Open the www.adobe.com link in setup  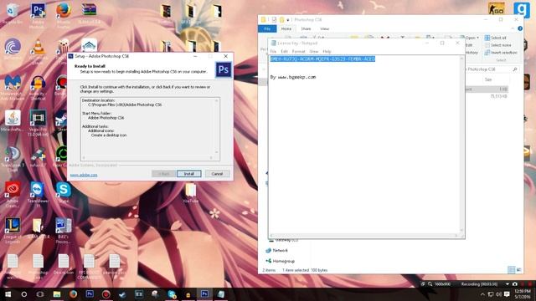pos(84,175)
